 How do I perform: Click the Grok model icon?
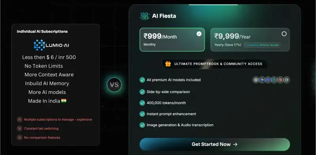286,80
